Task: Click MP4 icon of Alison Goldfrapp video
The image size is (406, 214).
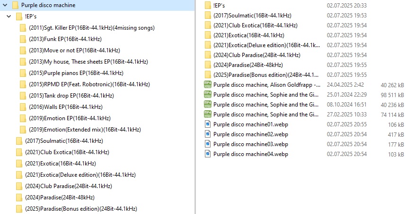Action: (208, 84)
